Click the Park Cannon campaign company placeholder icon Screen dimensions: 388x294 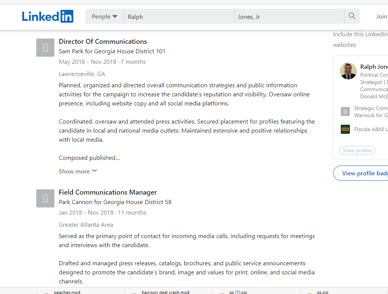pyautogui.click(x=45, y=198)
